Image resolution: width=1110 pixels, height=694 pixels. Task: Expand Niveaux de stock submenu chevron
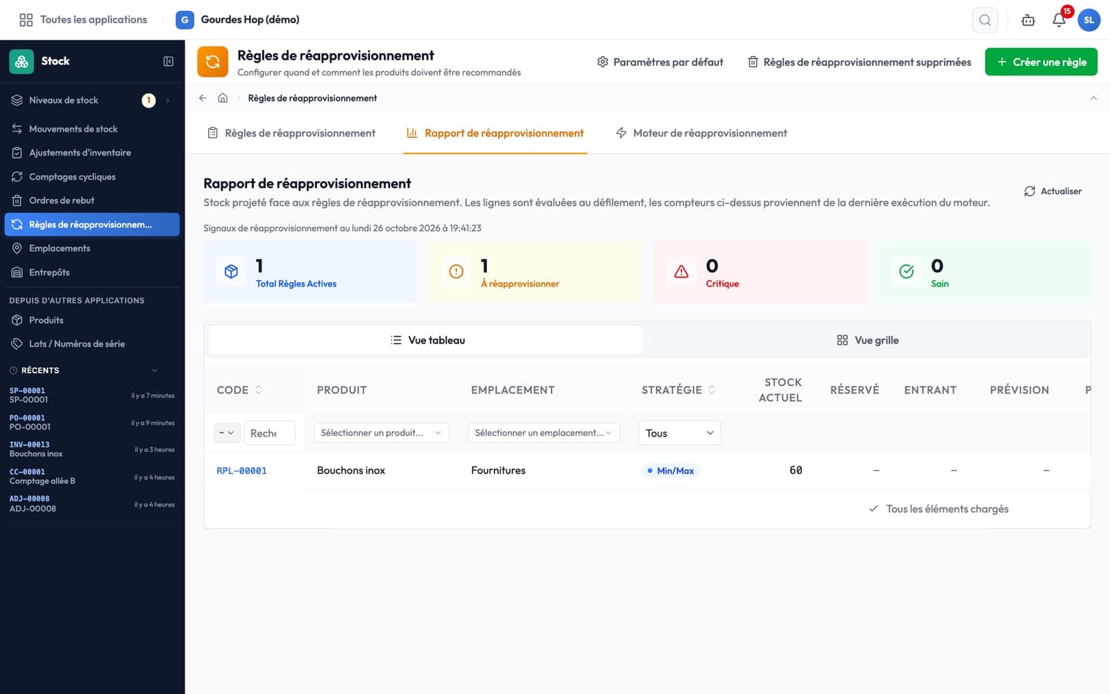(x=168, y=101)
